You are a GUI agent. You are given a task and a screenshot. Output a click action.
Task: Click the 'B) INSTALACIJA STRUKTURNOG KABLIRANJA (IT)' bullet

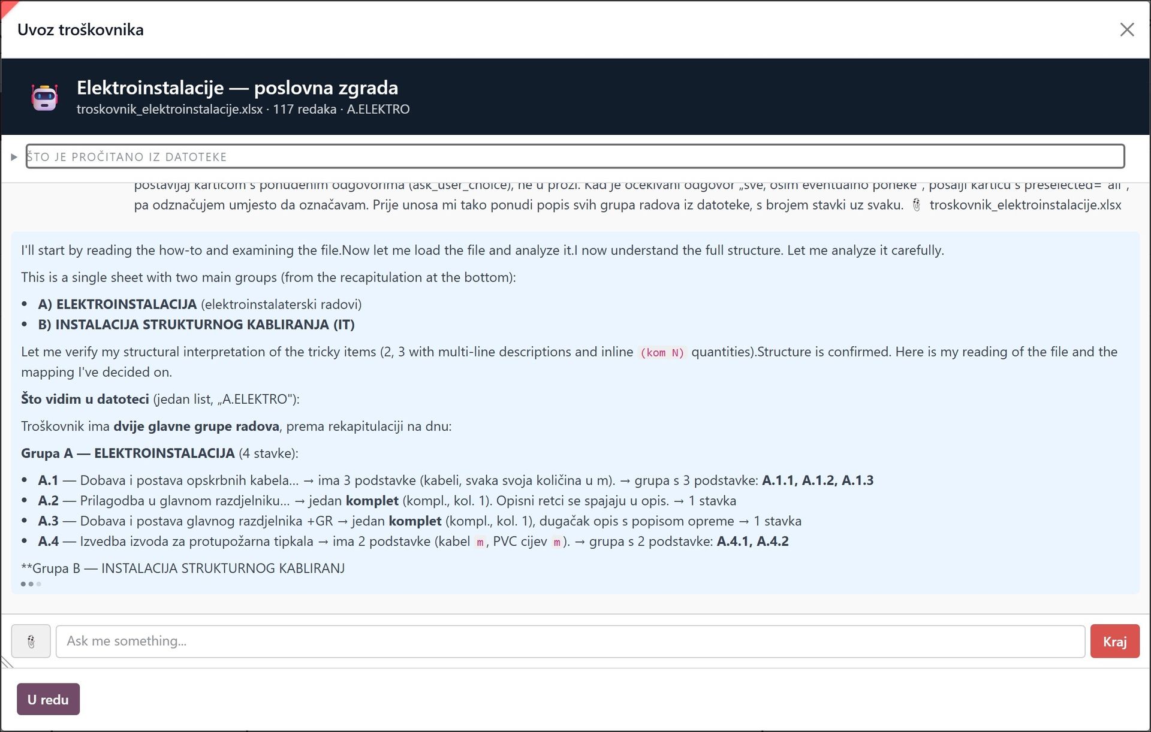(x=196, y=325)
